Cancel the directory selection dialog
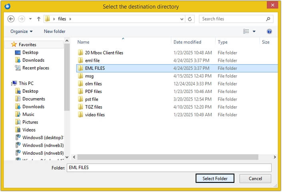 coord(255,178)
